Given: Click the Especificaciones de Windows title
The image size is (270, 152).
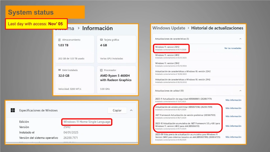Looking at the screenshot, I should pos(39,110).
